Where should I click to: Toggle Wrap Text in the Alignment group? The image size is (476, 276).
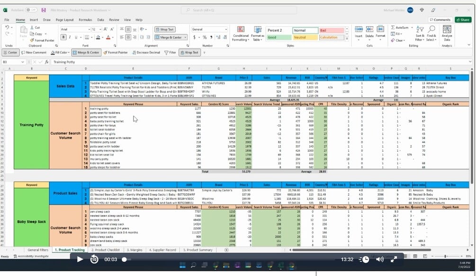pos(165,29)
